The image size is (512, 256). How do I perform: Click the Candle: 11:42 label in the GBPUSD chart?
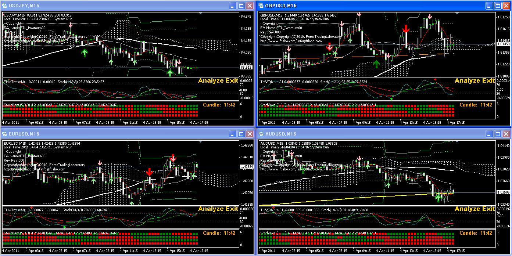(x=476, y=105)
